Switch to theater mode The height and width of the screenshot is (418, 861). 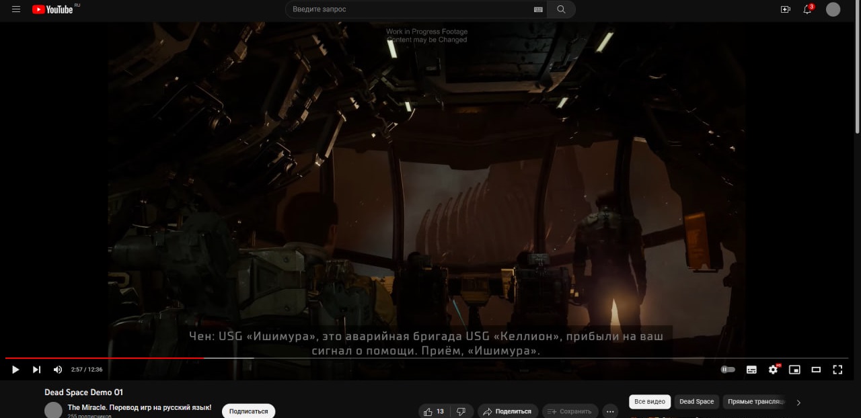click(816, 370)
